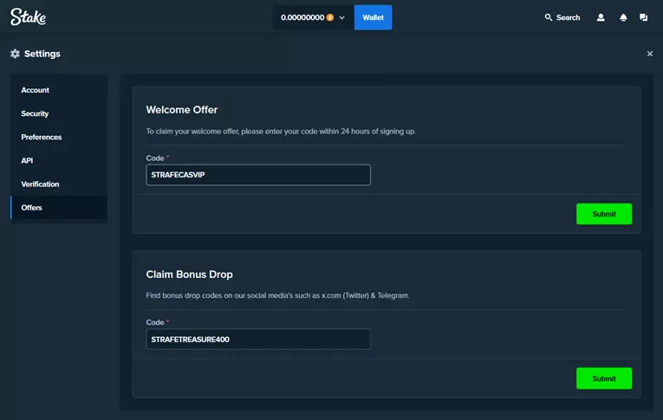Click the Claim Bonus Drop heading
Screen dimensions: 663x420
[x=190, y=275]
